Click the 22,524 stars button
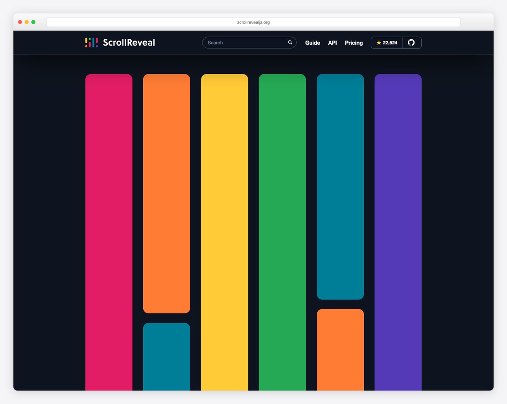The width and height of the screenshot is (507, 404). coord(387,43)
